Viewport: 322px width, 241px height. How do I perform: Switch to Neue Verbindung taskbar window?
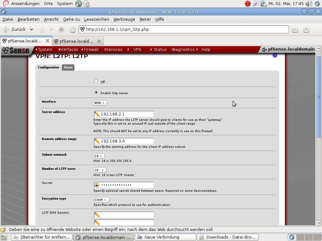point(165,237)
